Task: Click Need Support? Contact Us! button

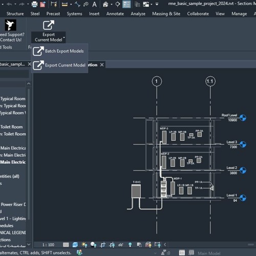Action: (x=12, y=37)
